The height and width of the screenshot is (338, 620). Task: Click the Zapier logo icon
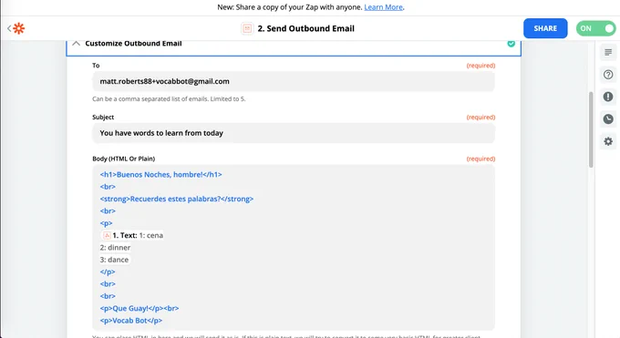tap(18, 28)
